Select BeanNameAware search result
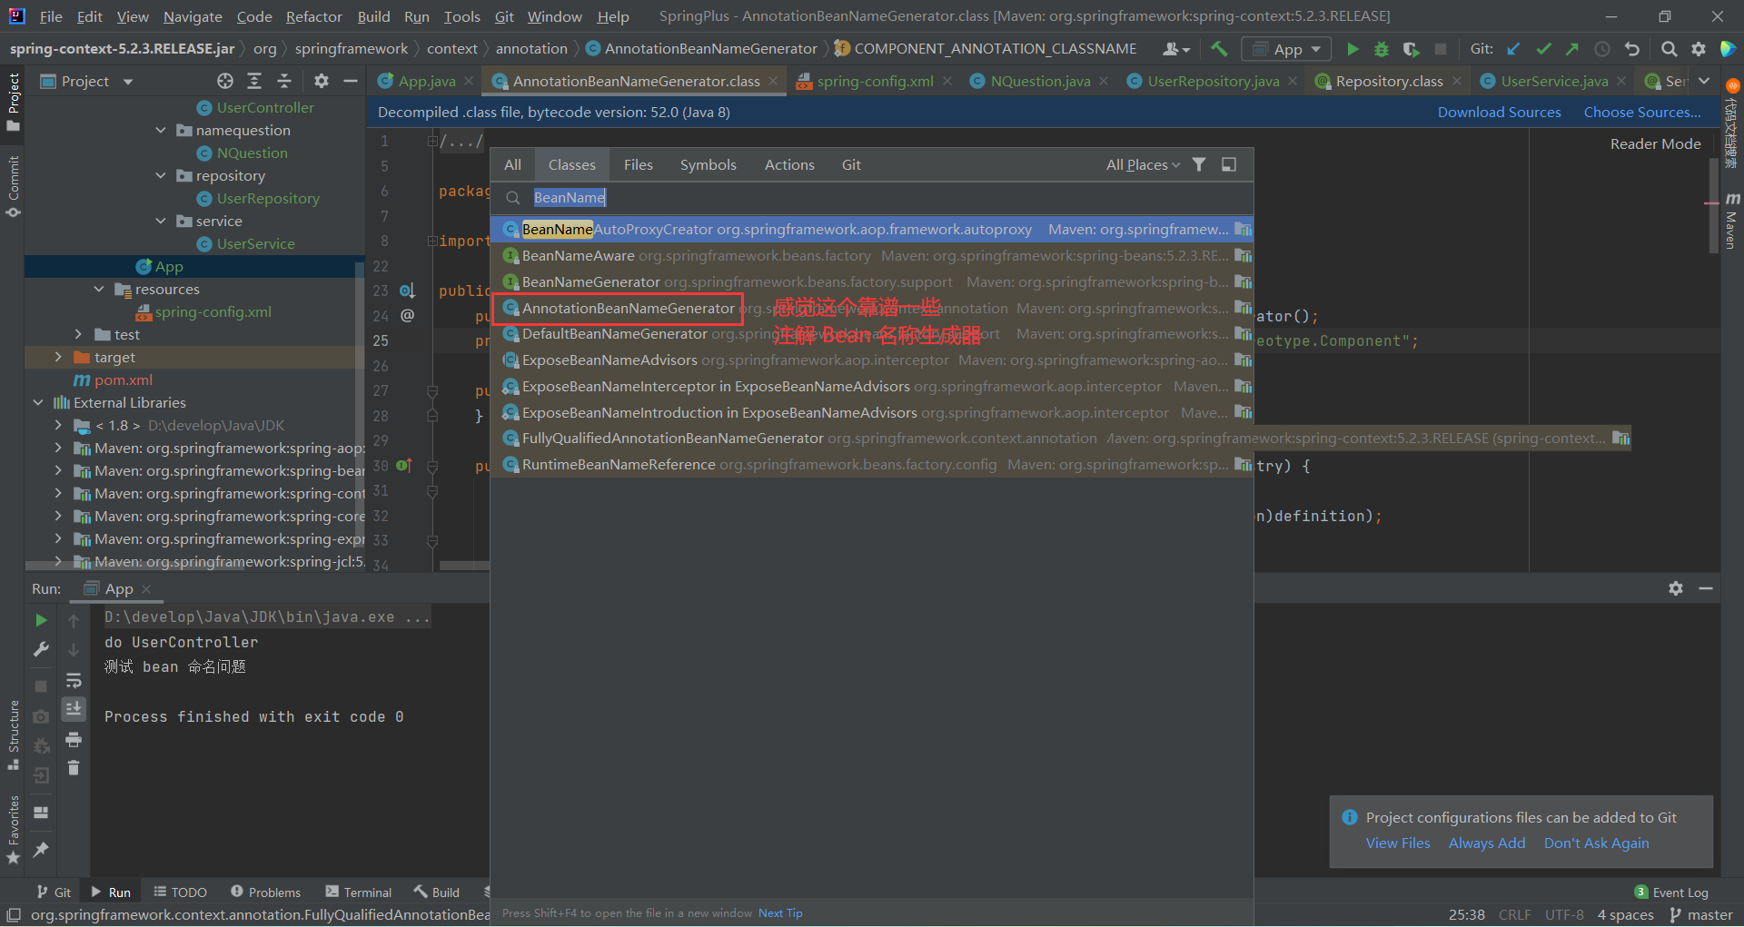 [872, 255]
